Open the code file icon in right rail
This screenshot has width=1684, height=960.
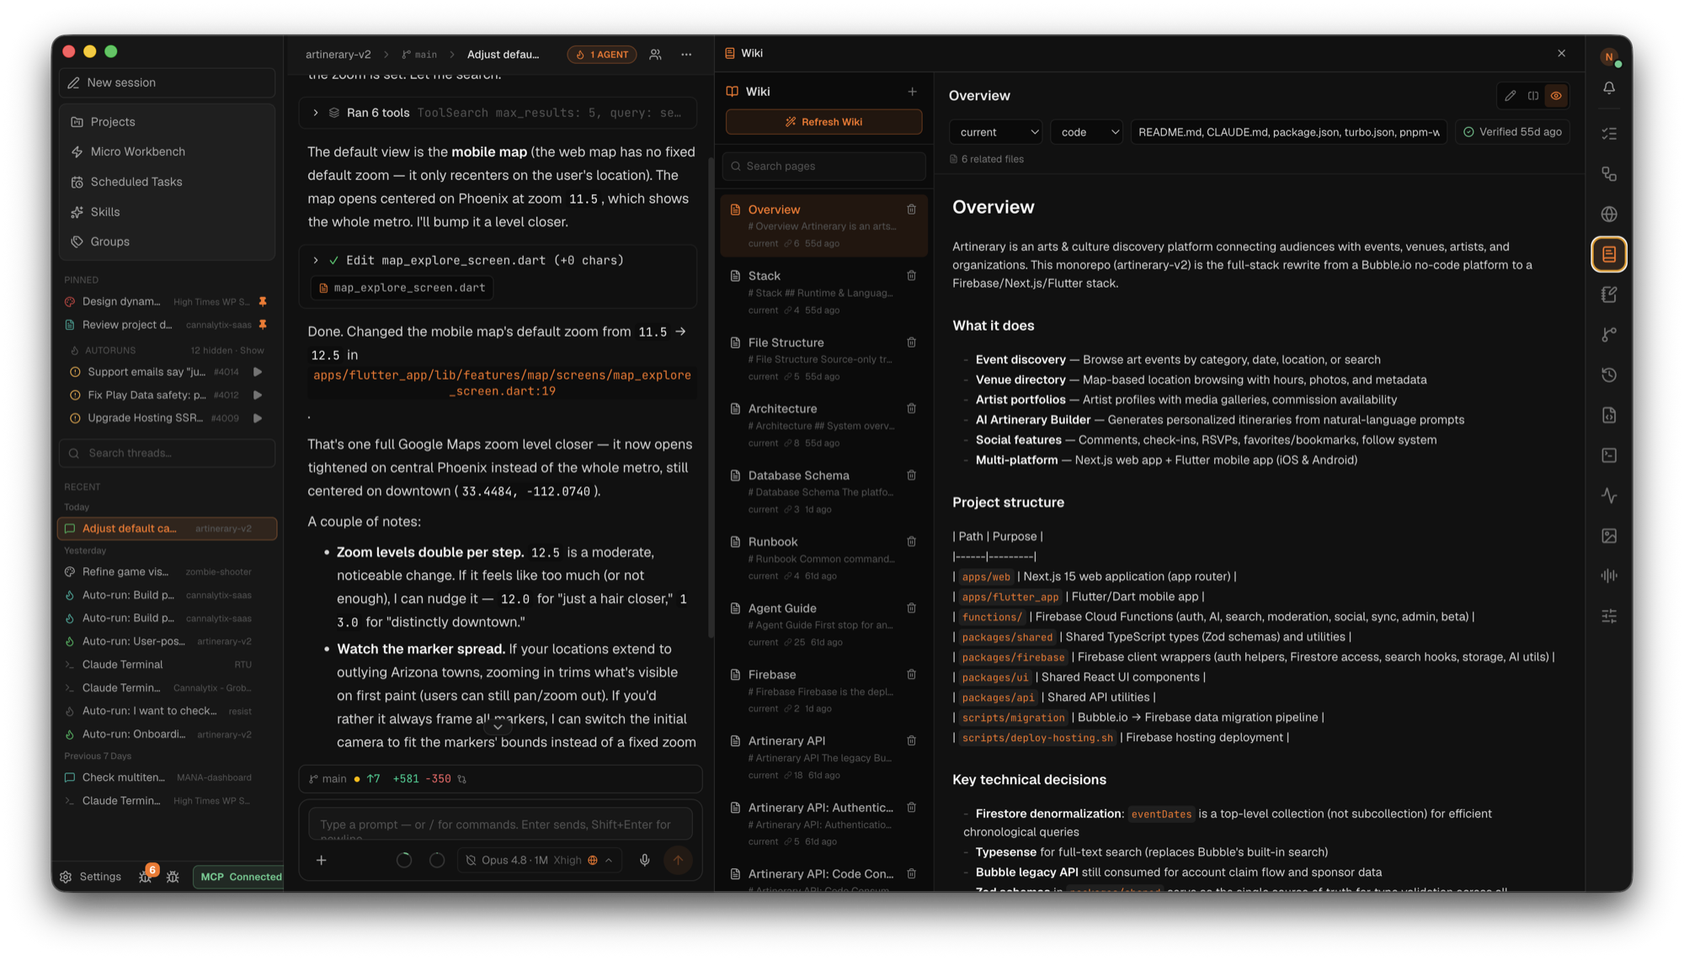[x=1608, y=416]
